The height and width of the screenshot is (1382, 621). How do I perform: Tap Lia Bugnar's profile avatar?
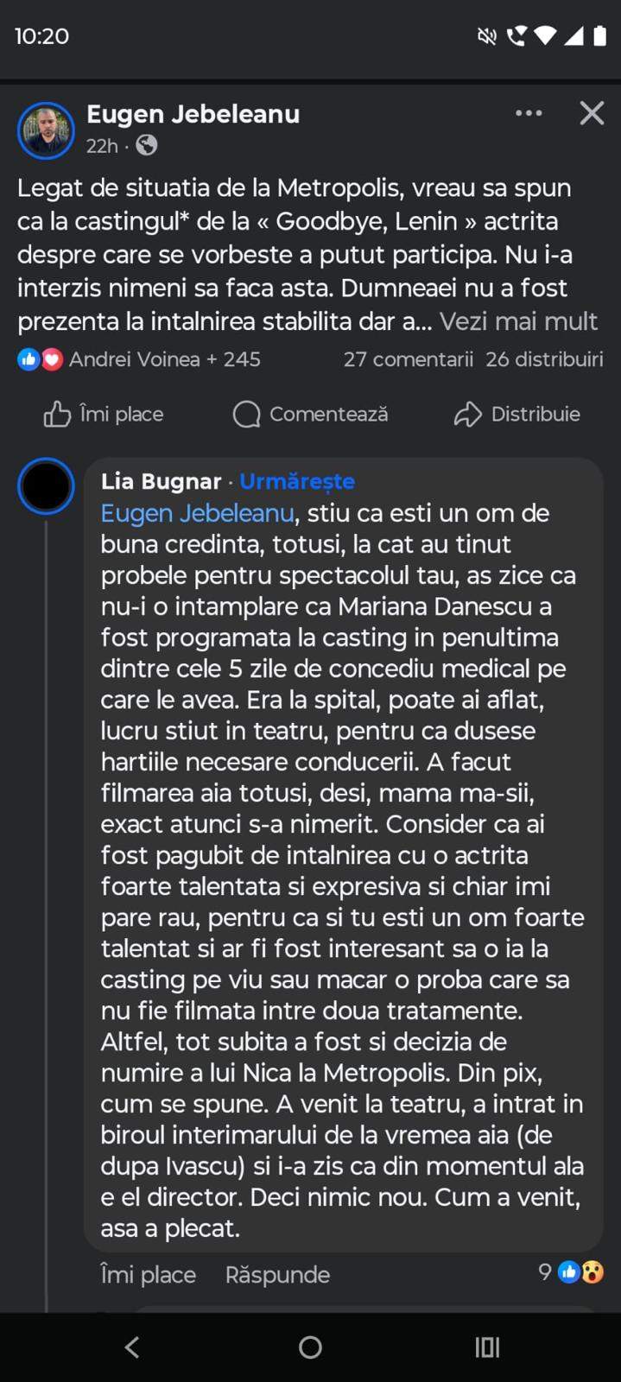(46, 485)
